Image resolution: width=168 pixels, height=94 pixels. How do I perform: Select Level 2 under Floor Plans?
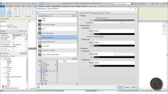tap(9, 64)
